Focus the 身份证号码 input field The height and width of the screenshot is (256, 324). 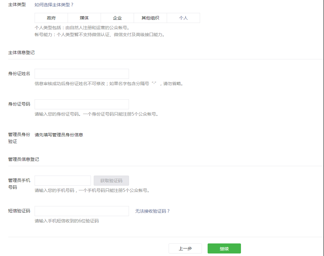click(82, 104)
